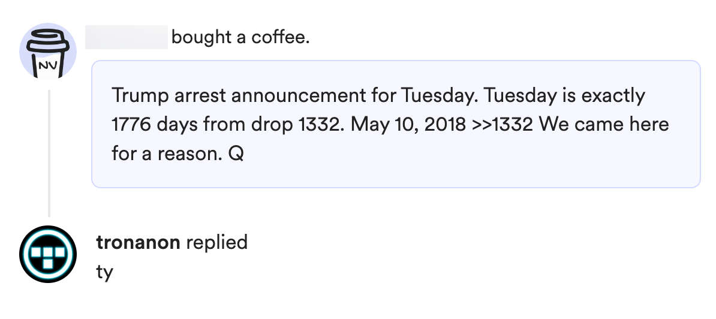
Task: Click the tronanon circular profile avatar
Action: click(48, 255)
